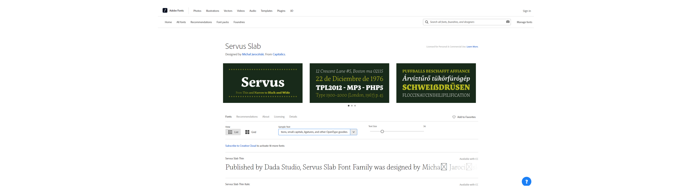Open Sample Text dropdown arrow
678x191 pixels.
(x=353, y=132)
